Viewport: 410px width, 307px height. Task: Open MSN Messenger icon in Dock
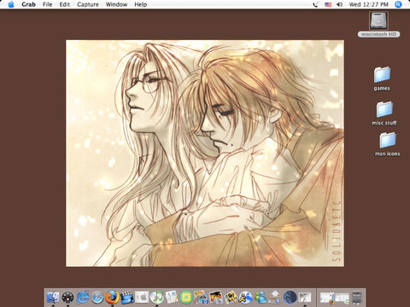[261, 298]
